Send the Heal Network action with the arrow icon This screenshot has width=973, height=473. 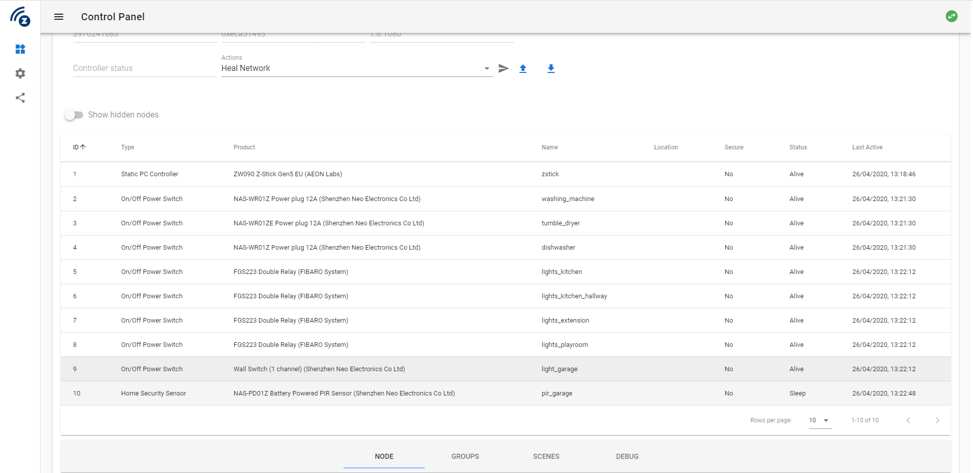503,68
